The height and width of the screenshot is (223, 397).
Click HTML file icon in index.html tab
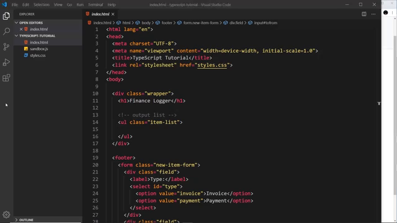[x=87, y=14]
